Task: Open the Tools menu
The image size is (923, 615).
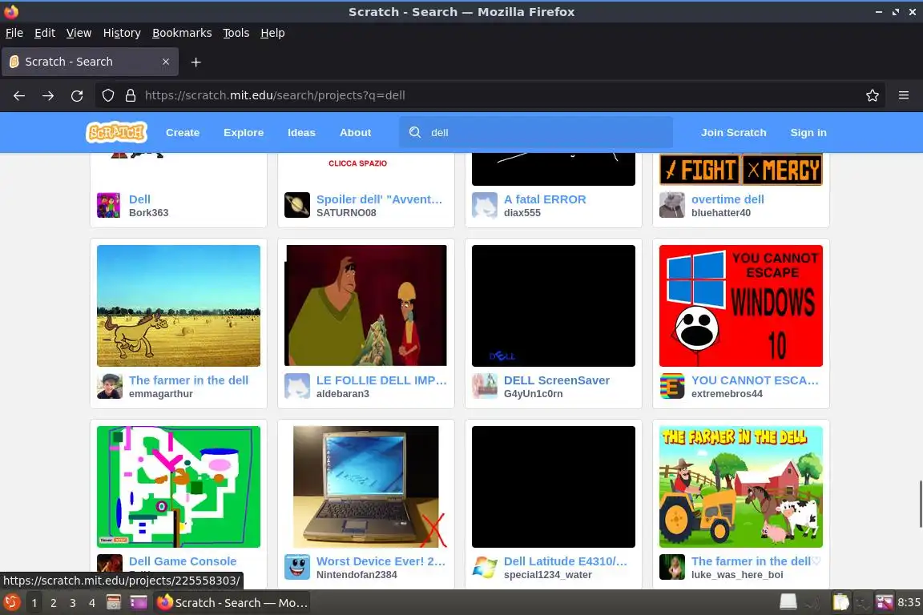Action: pyautogui.click(x=236, y=33)
